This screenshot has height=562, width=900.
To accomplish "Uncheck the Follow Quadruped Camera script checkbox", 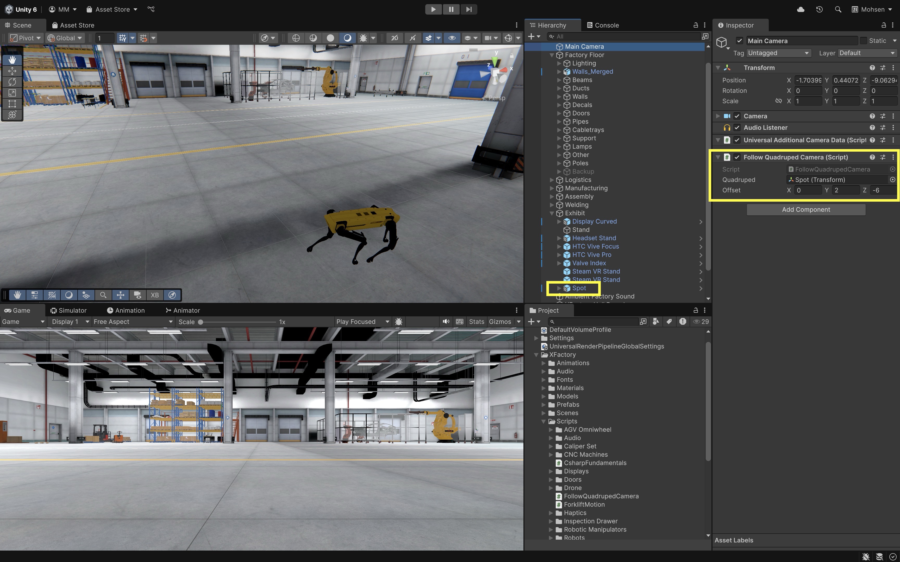I will (x=737, y=157).
